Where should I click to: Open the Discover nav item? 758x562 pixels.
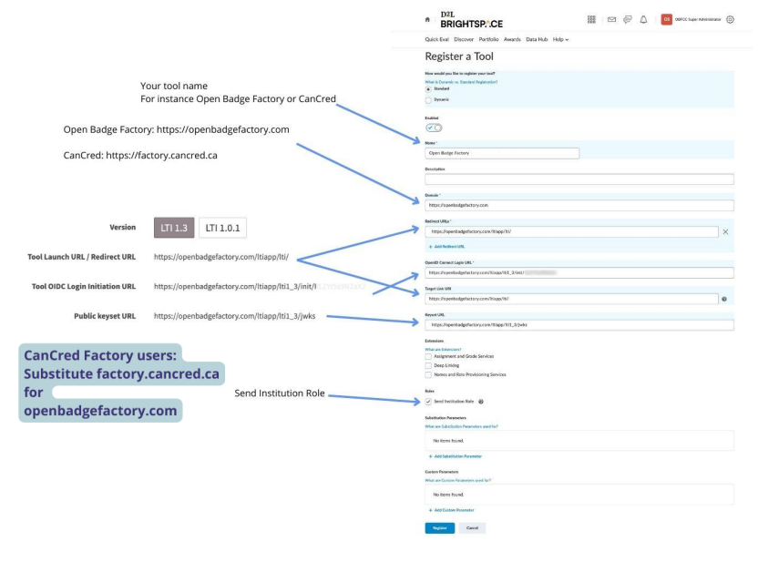tap(464, 40)
